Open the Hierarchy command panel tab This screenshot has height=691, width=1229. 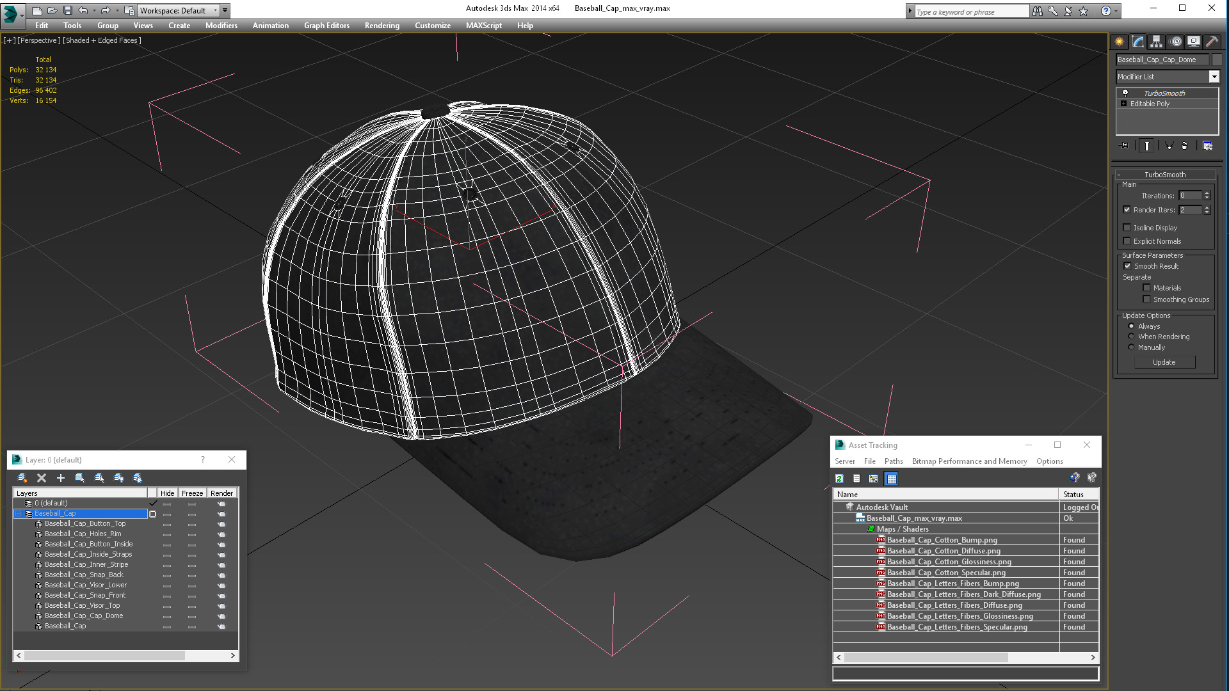pyautogui.click(x=1156, y=42)
